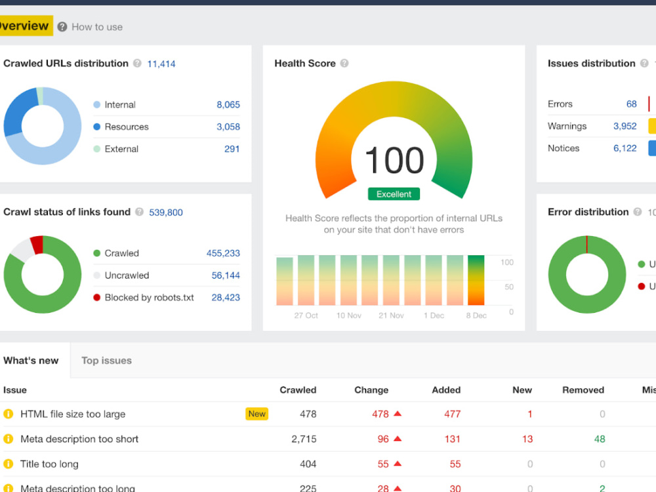
Task: Click info icon for Meta description too short
Action: [8, 439]
